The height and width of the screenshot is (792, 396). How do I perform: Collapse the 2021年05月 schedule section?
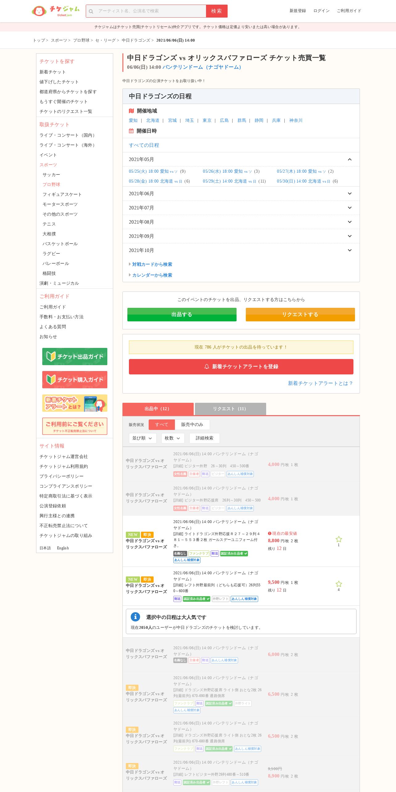(x=241, y=159)
